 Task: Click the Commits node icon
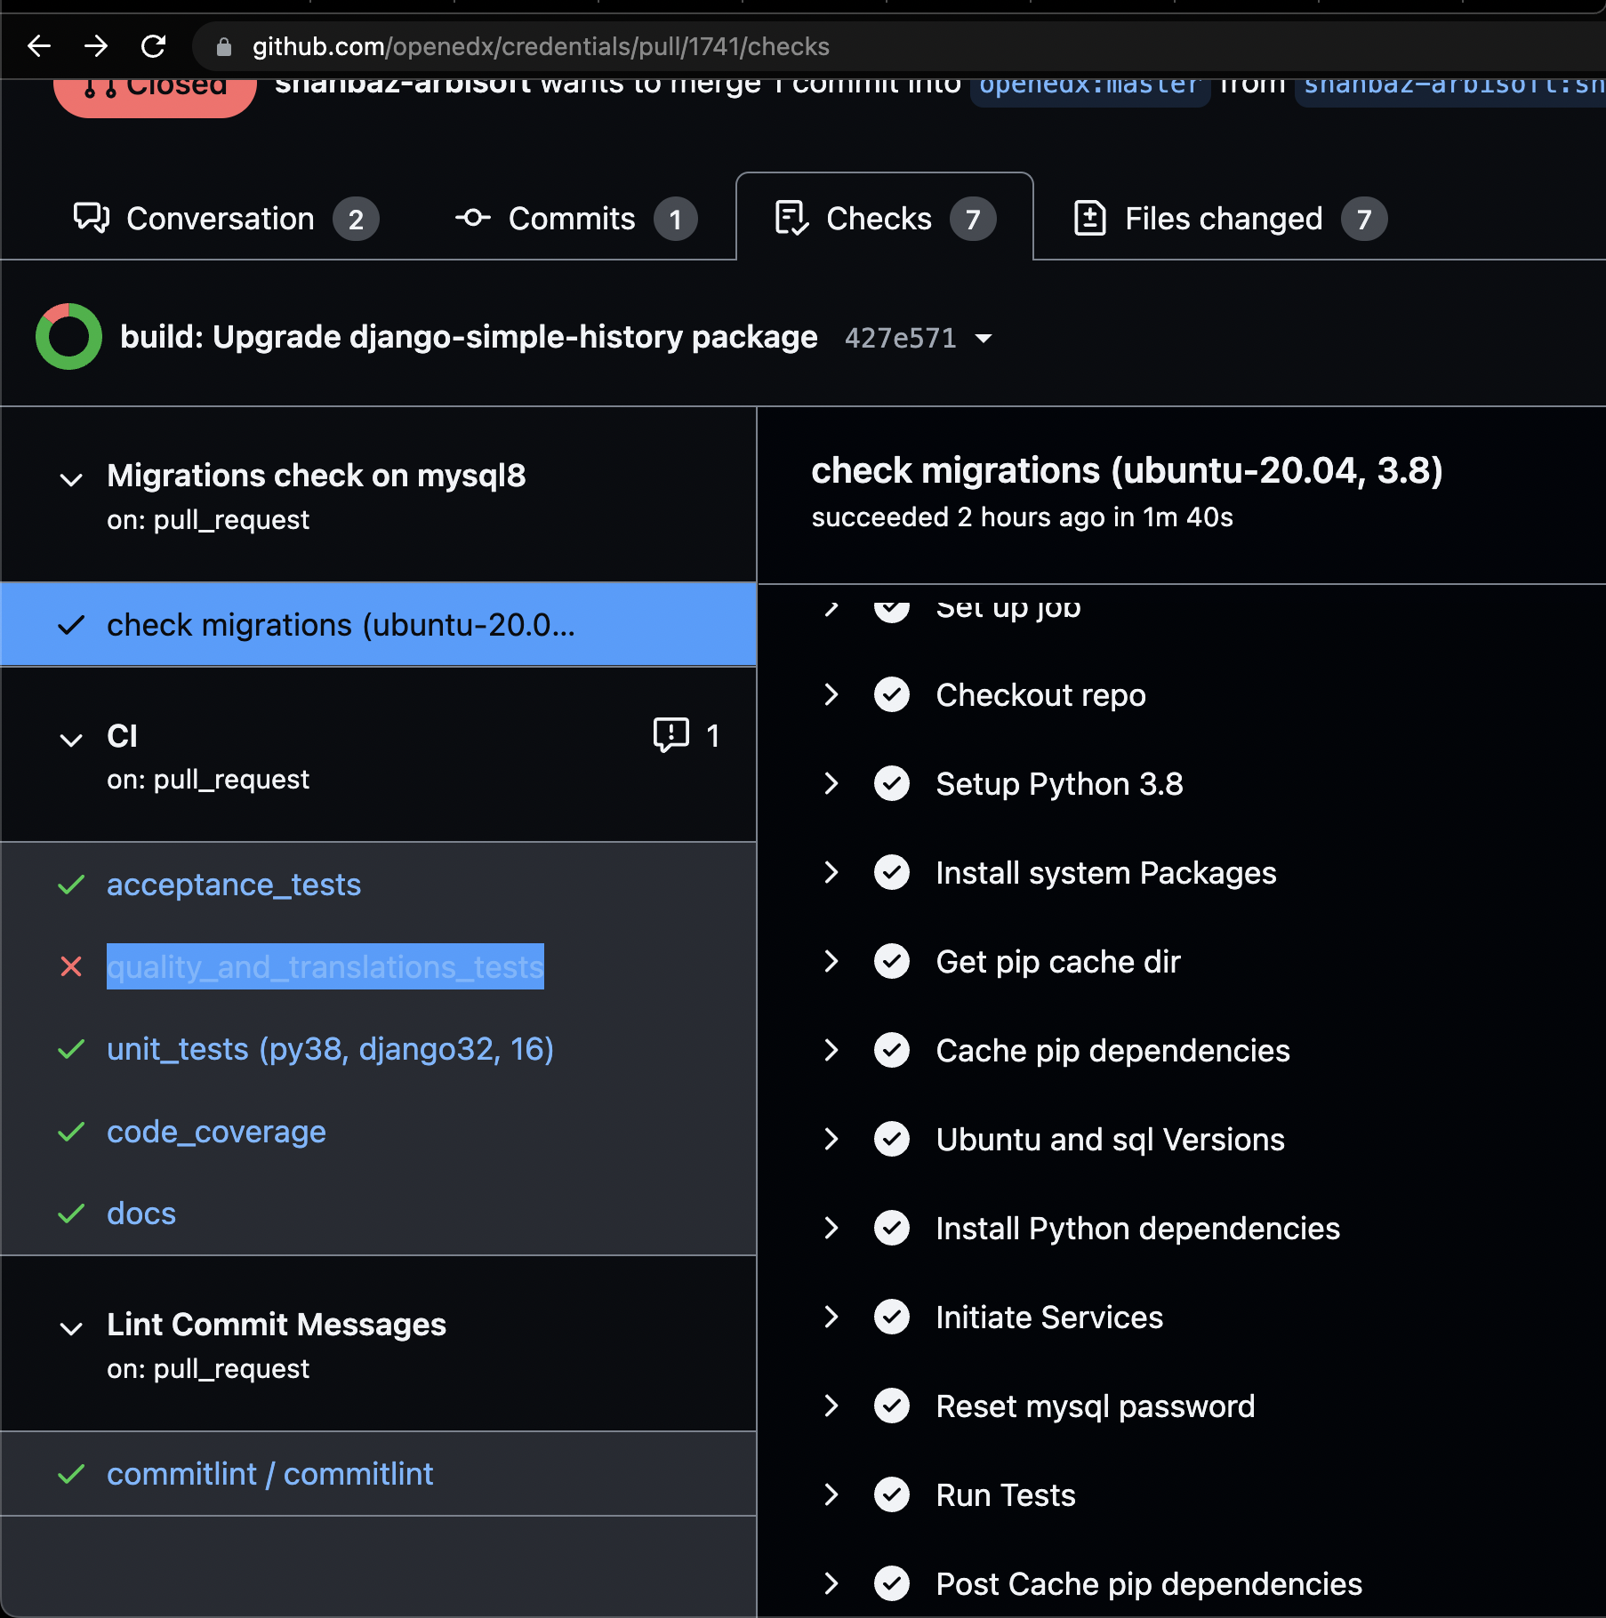[x=473, y=218]
